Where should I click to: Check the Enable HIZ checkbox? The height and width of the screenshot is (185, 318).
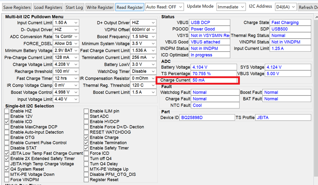[7, 111]
